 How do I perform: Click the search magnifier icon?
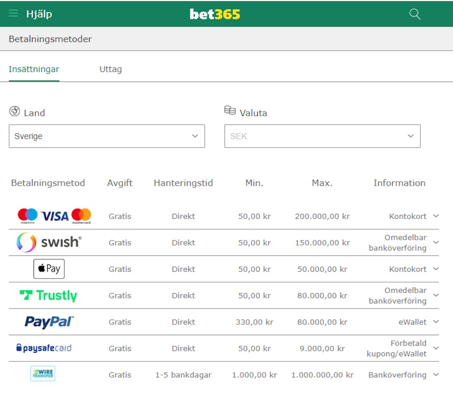(x=414, y=14)
